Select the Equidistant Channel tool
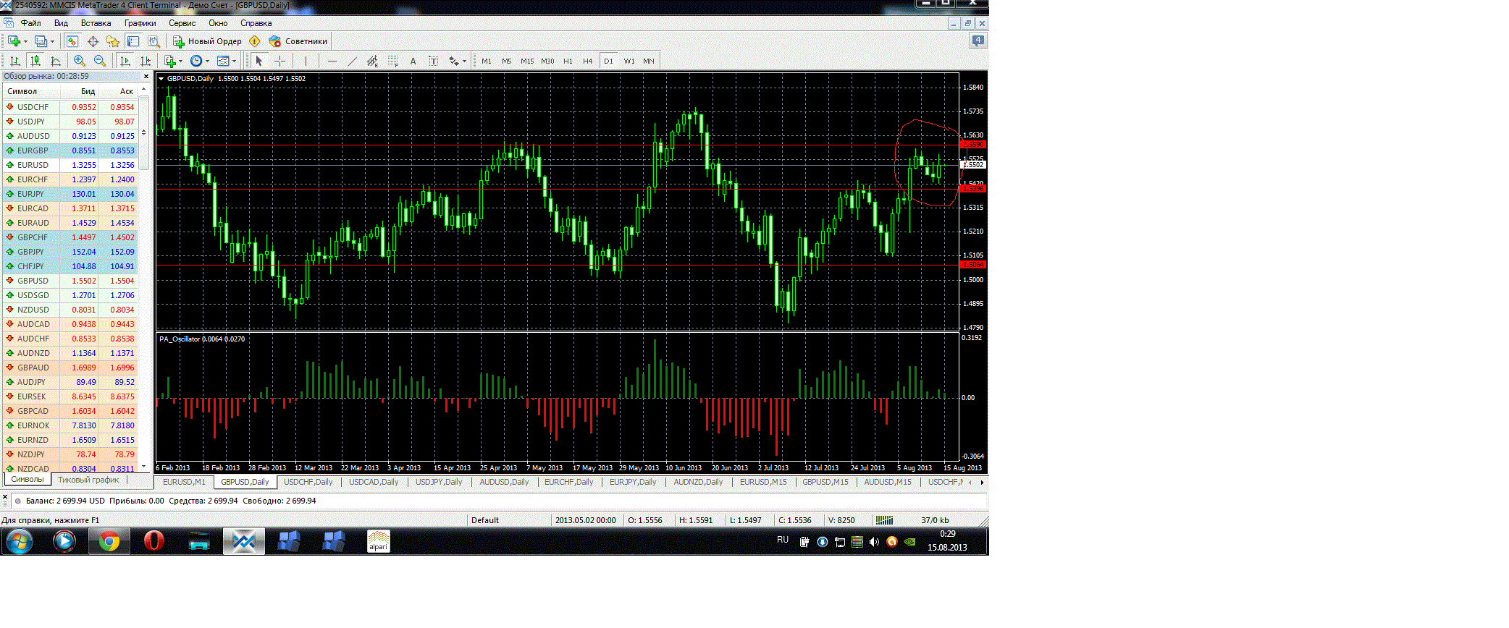The width and height of the screenshot is (1509, 628). [372, 61]
